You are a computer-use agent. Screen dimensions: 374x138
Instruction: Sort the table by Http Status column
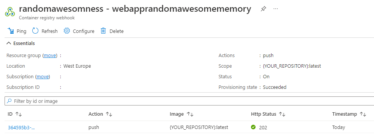(x=282, y=114)
